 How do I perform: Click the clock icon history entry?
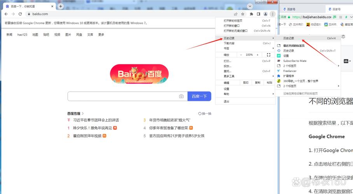(279, 50)
